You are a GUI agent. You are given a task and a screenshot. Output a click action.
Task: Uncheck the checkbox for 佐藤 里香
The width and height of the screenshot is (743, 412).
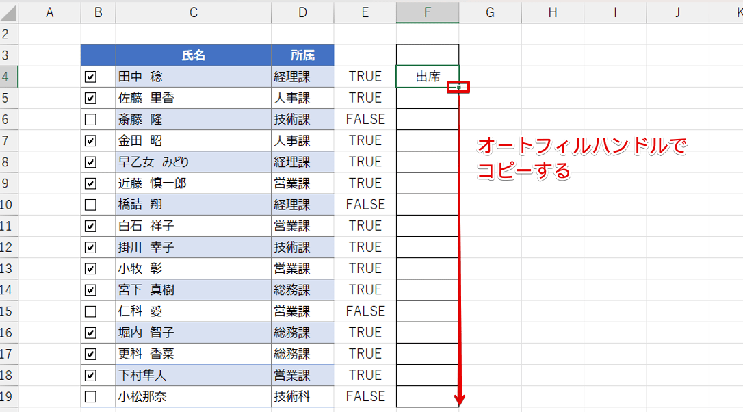90,98
